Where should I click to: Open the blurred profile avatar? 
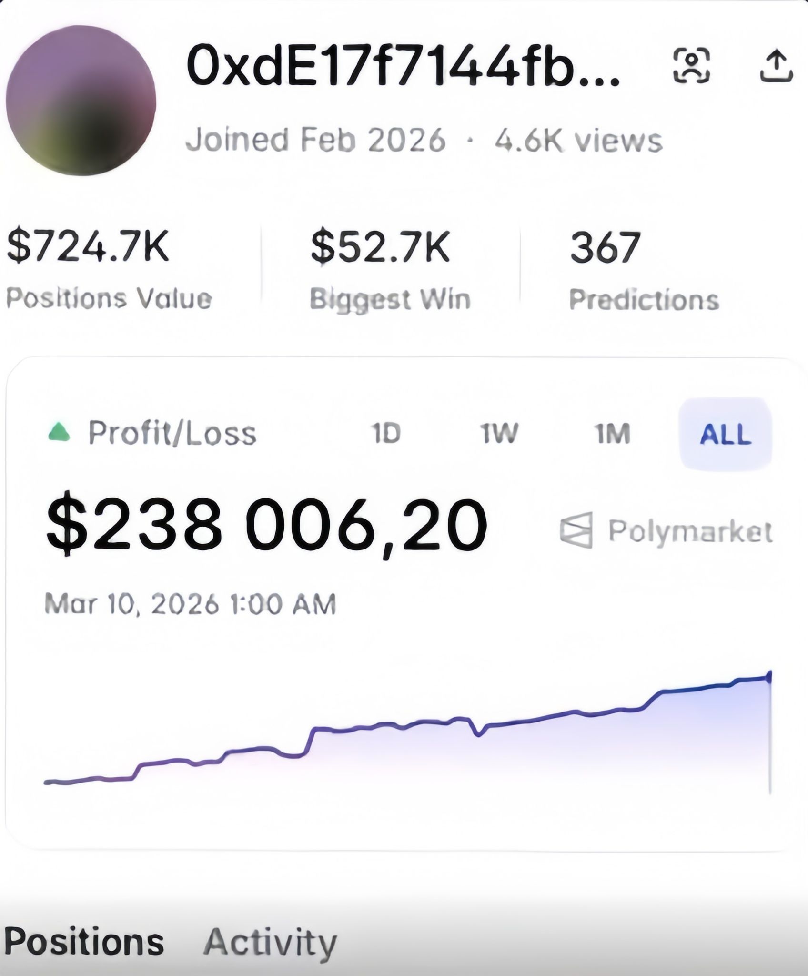coord(81,101)
